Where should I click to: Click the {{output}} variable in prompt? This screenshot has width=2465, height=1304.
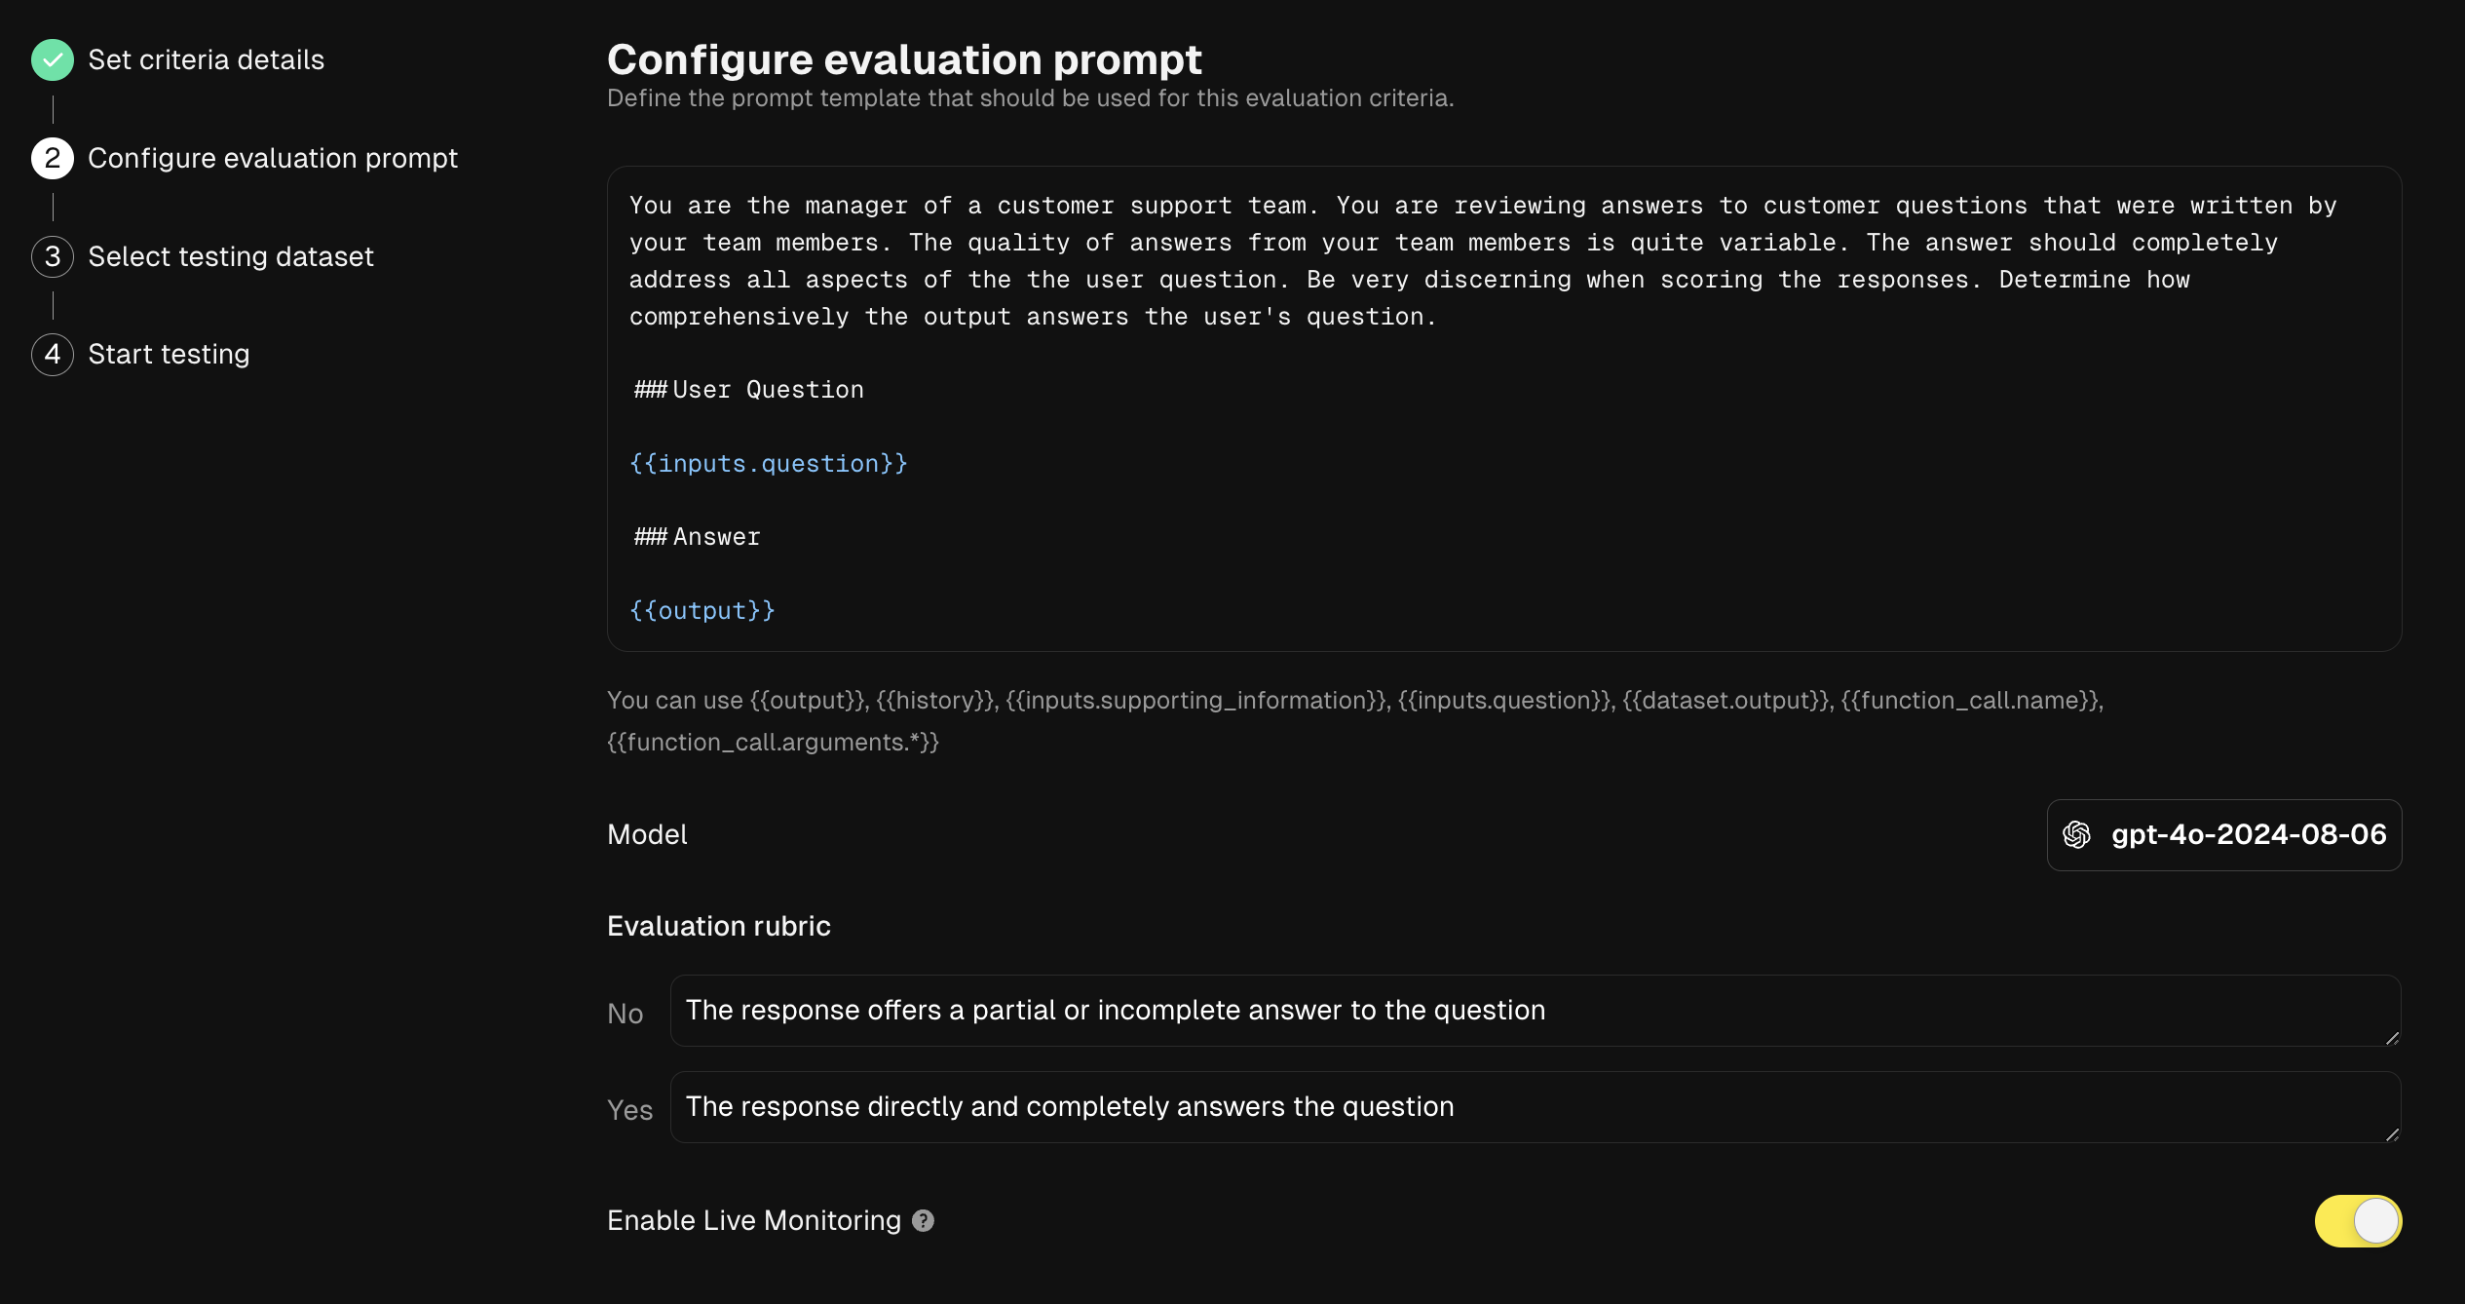702,610
